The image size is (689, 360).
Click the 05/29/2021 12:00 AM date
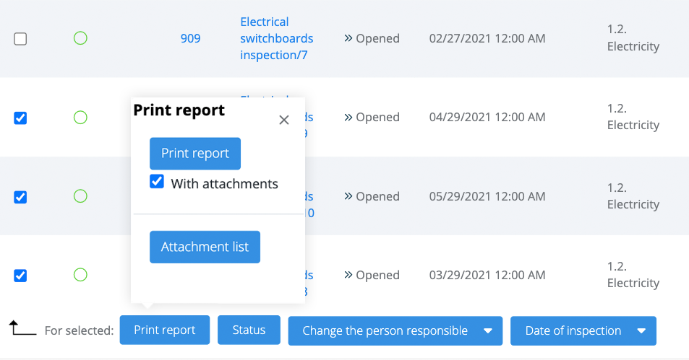pos(487,196)
